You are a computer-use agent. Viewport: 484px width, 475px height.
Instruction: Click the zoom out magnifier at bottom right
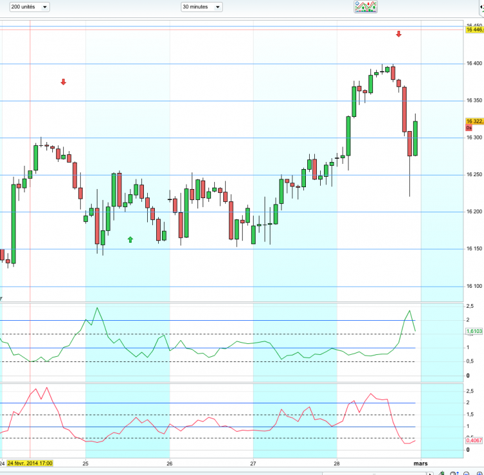[466, 474]
